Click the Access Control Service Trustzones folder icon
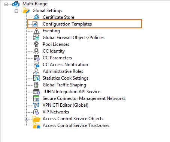Image resolution: width=170 pixels, height=142 pixels. click(37, 125)
